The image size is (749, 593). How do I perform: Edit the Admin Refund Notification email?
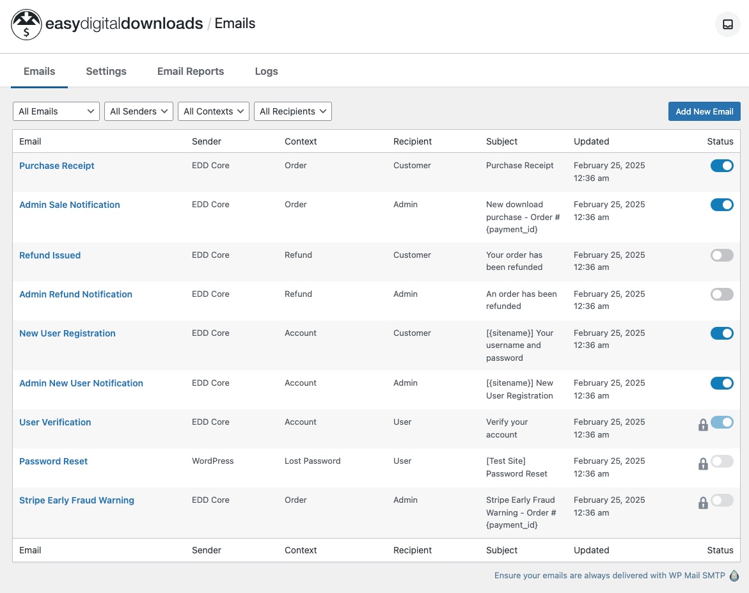(75, 295)
